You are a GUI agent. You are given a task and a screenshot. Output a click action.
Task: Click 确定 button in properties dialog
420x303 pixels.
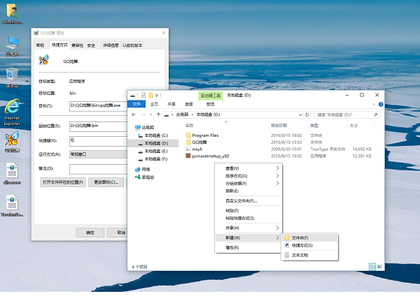(90, 232)
